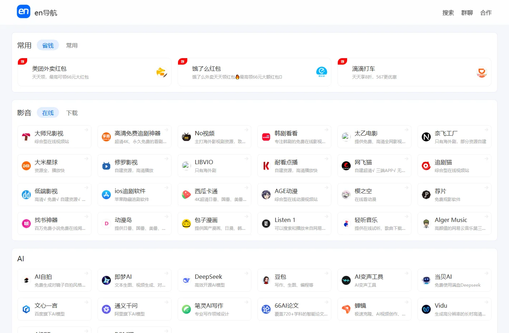Click the 荐片 icon
Viewport: 509px width, 333px height.
point(426,195)
